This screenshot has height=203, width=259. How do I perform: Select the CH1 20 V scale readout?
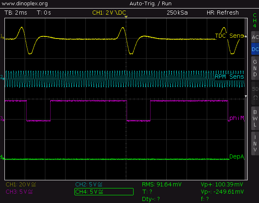(19, 184)
